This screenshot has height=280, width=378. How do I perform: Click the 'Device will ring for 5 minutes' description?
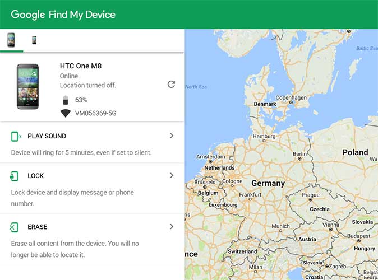[81, 153]
